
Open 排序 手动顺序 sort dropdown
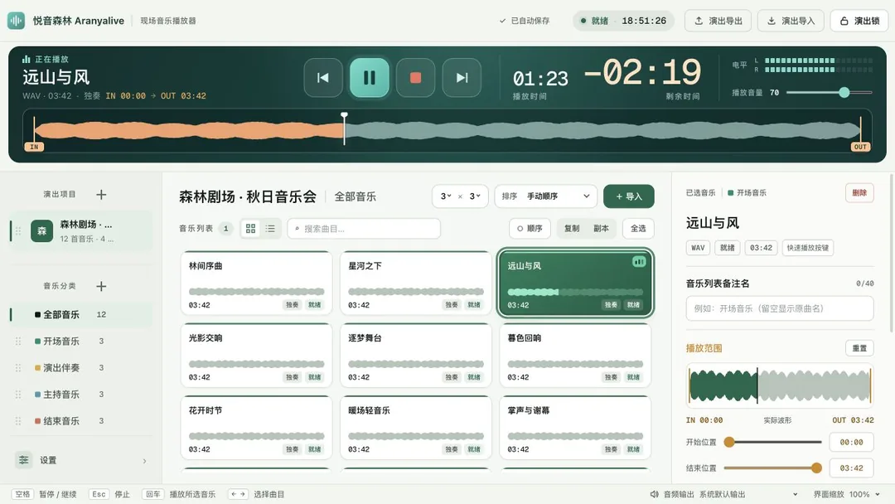tap(545, 196)
